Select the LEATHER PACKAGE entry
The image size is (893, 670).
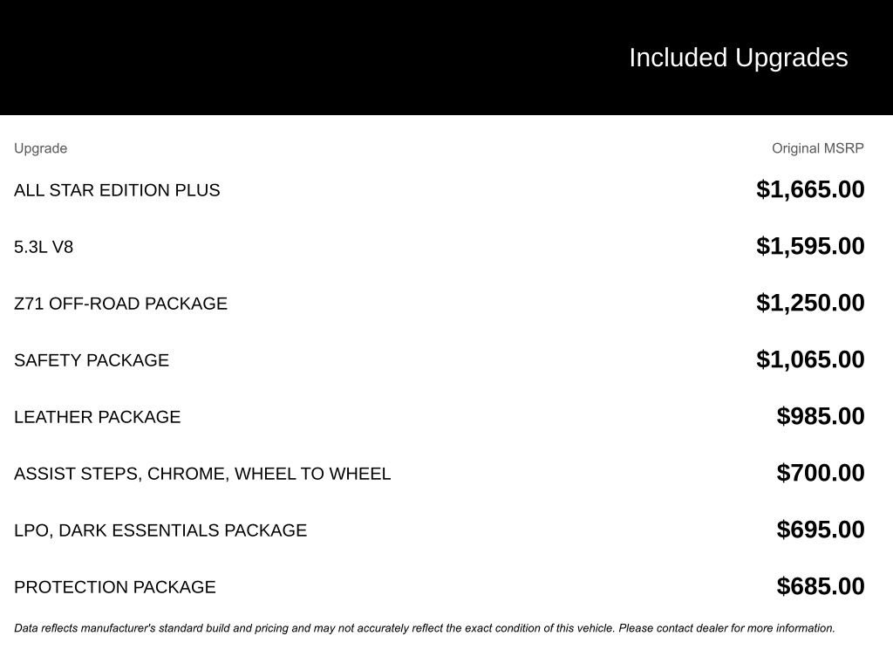pyautogui.click(x=97, y=417)
